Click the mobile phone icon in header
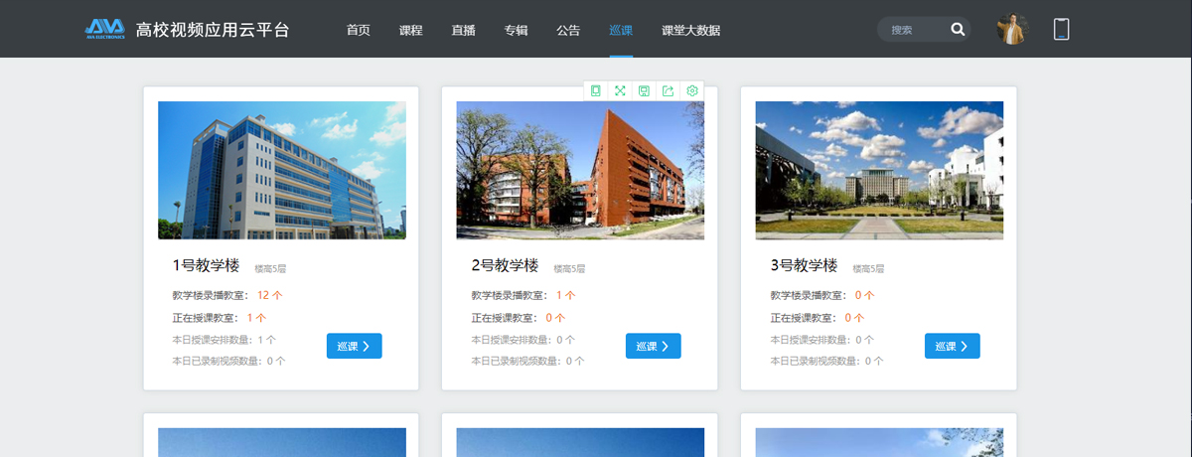1192x457 pixels. click(1061, 29)
